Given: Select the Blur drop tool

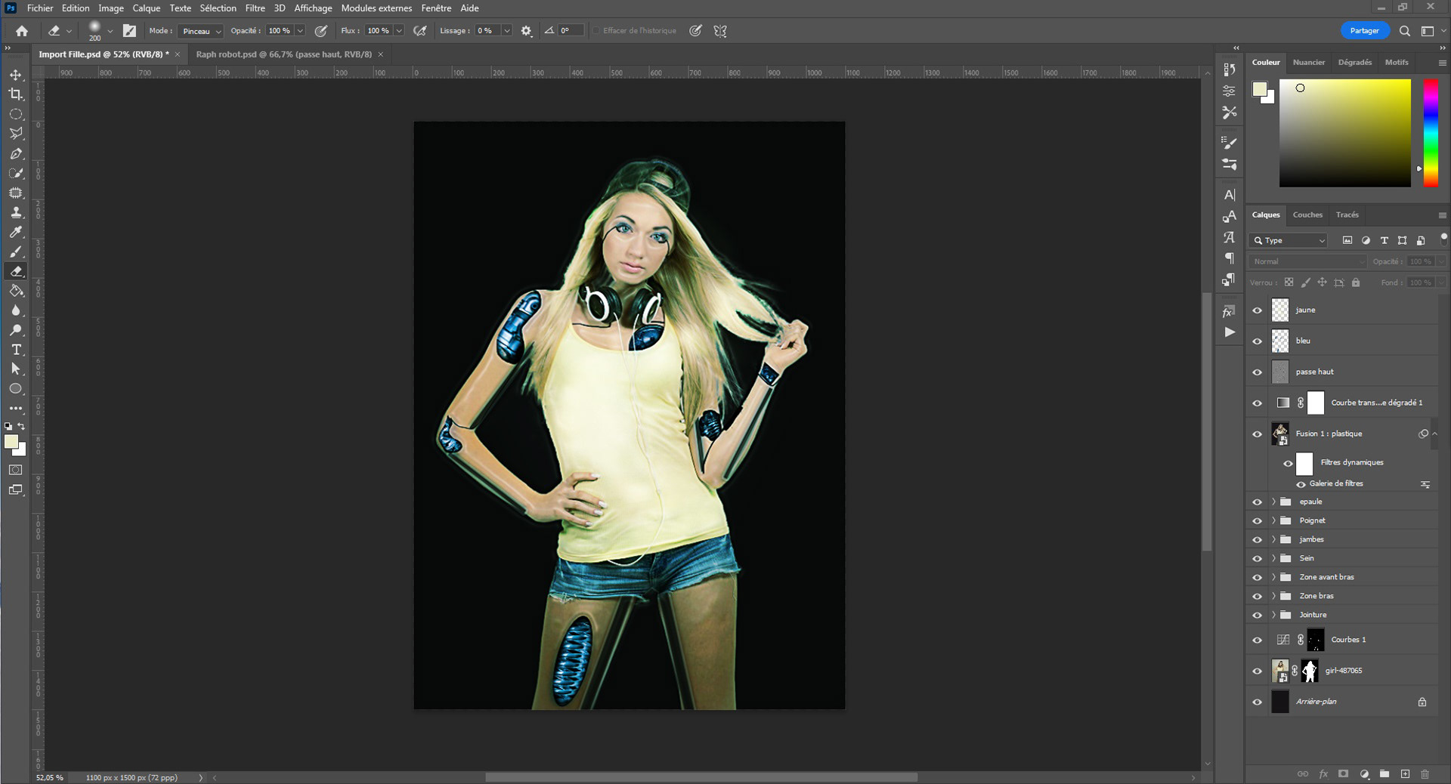Looking at the screenshot, I should (x=16, y=310).
